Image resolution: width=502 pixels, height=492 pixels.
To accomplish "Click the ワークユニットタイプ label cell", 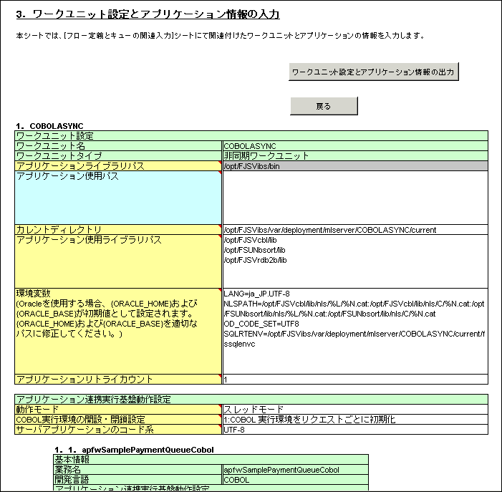I will coord(118,156).
